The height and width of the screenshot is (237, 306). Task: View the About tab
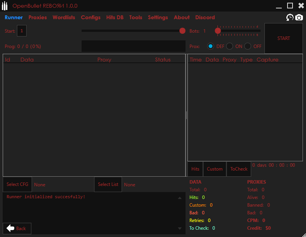[182, 17]
